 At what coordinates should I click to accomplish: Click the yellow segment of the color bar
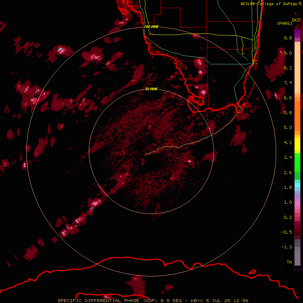pos(297,144)
